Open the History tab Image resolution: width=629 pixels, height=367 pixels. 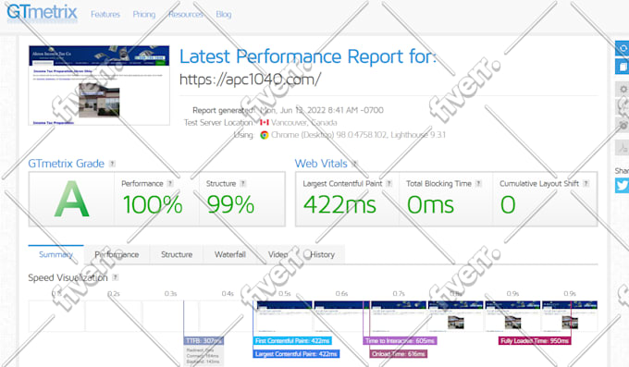tap(322, 254)
